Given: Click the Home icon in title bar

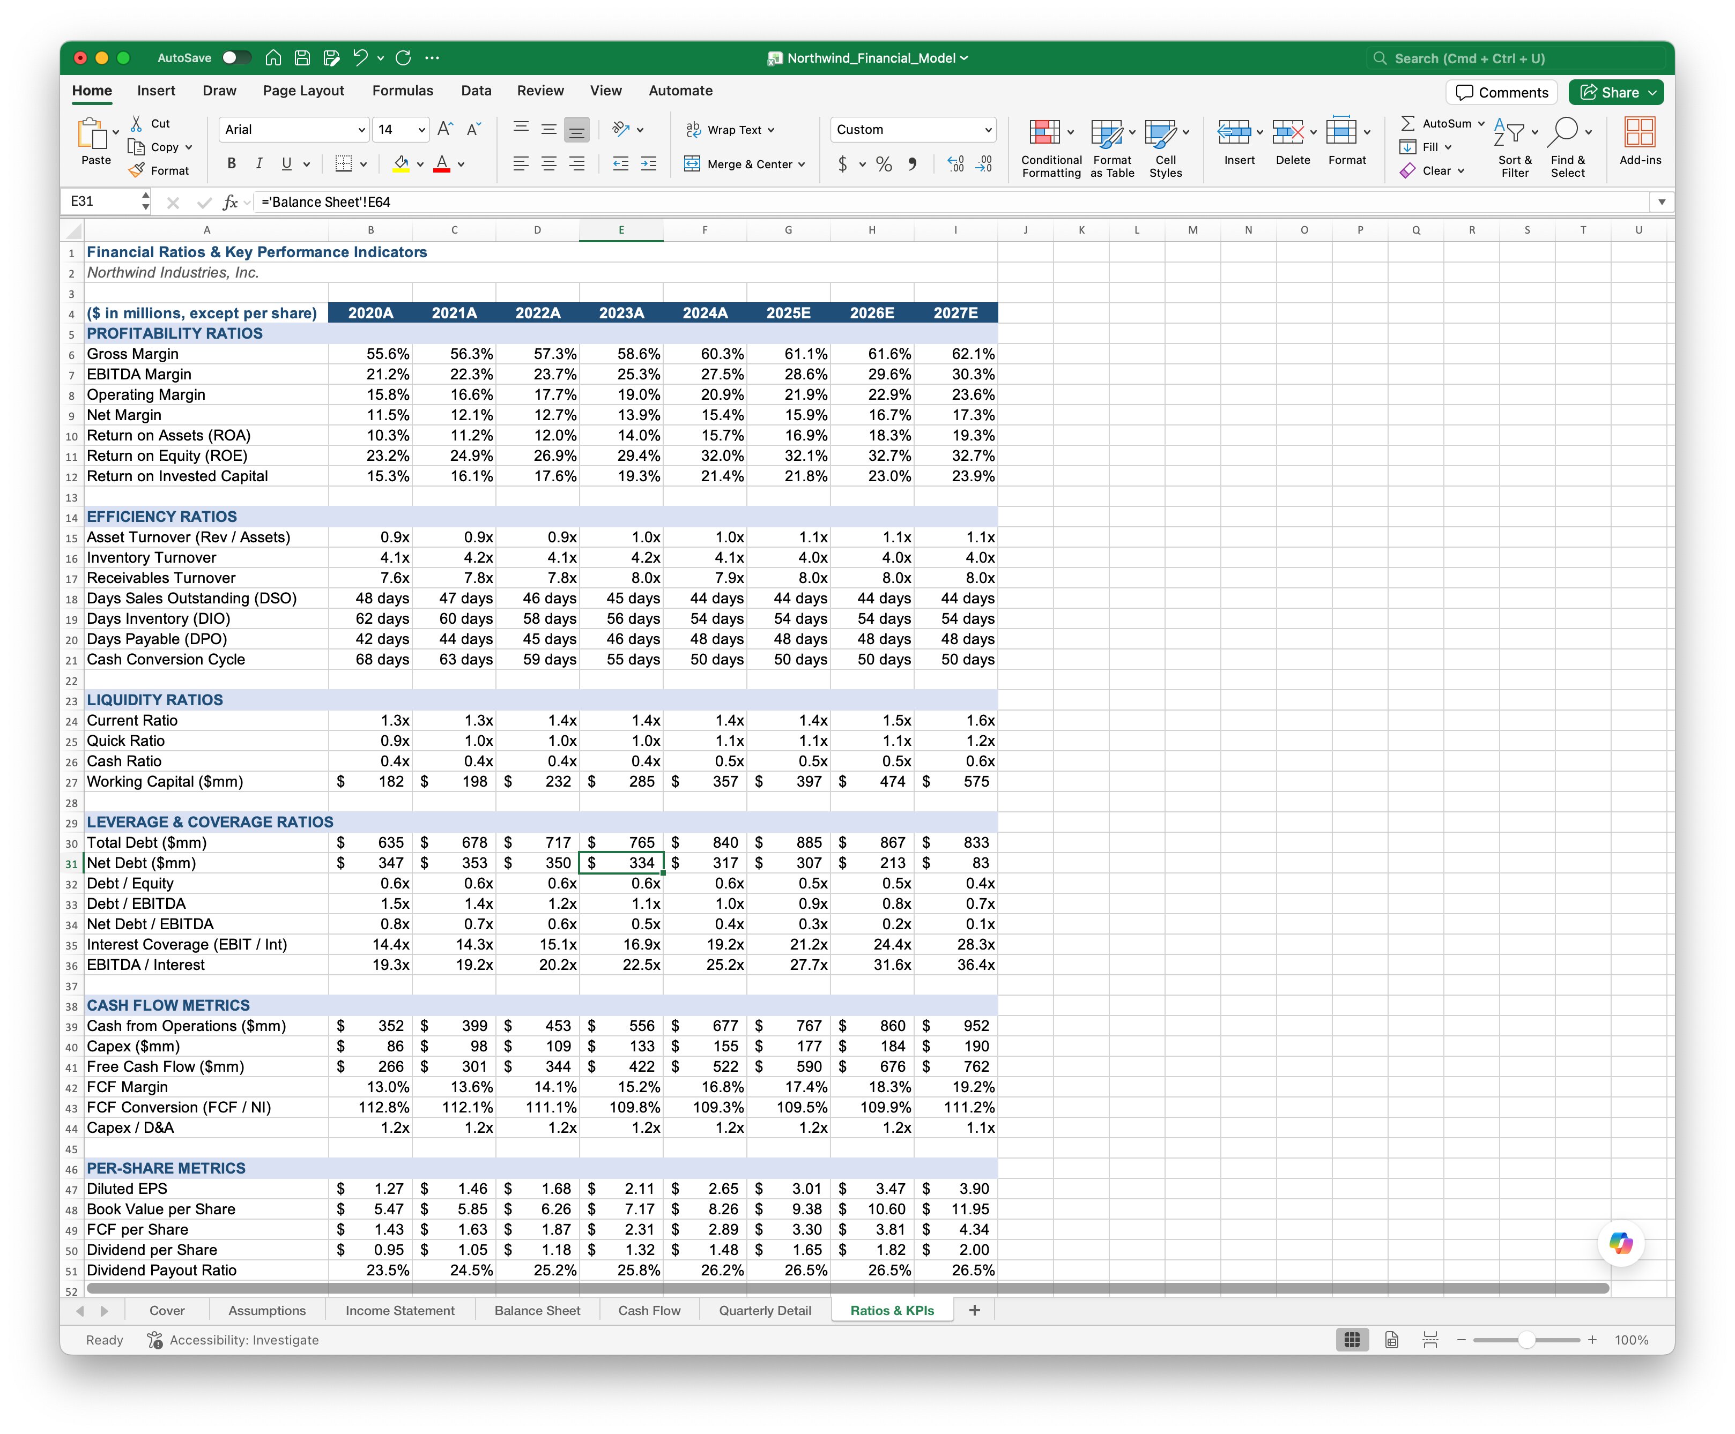Looking at the screenshot, I should pos(273,58).
